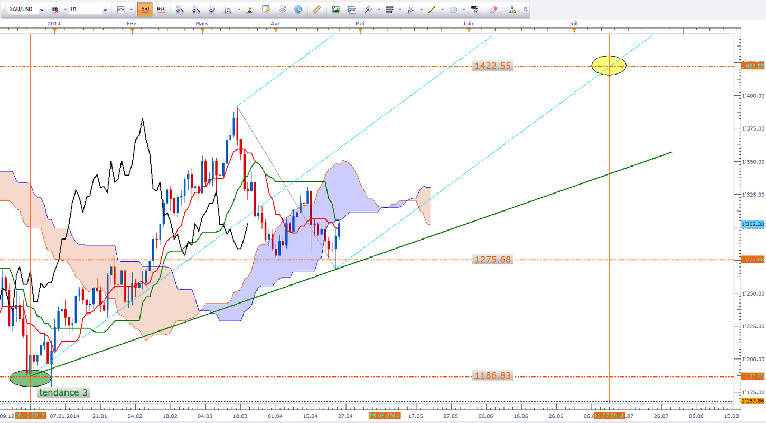
Task: Select the fan lines drawing tool
Action: [x=410, y=10]
